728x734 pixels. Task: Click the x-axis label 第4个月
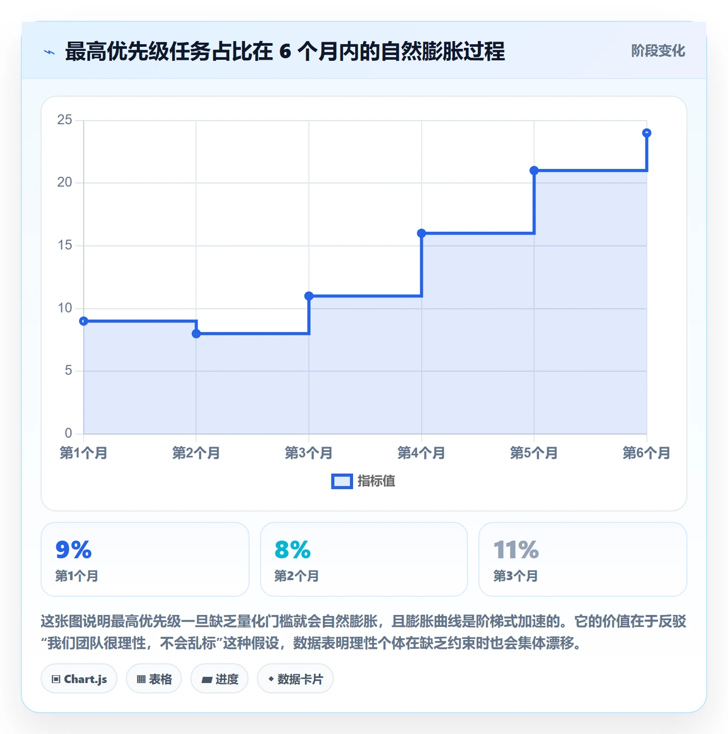(x=422, y=453)
